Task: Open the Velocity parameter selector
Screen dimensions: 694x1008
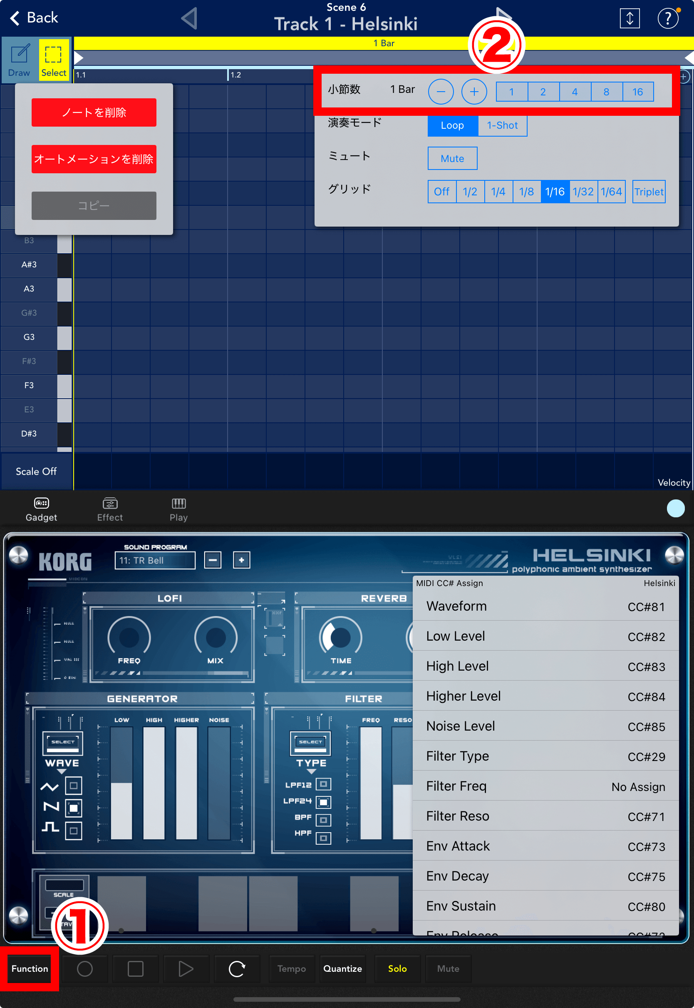Action: [x=674, y=482]
